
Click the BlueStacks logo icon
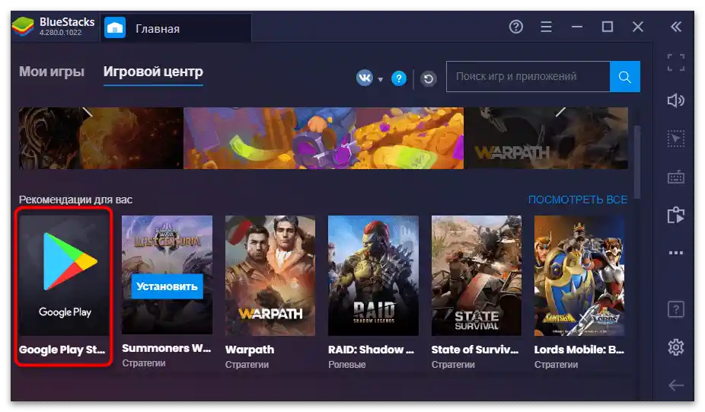click(x=23, y=27)
